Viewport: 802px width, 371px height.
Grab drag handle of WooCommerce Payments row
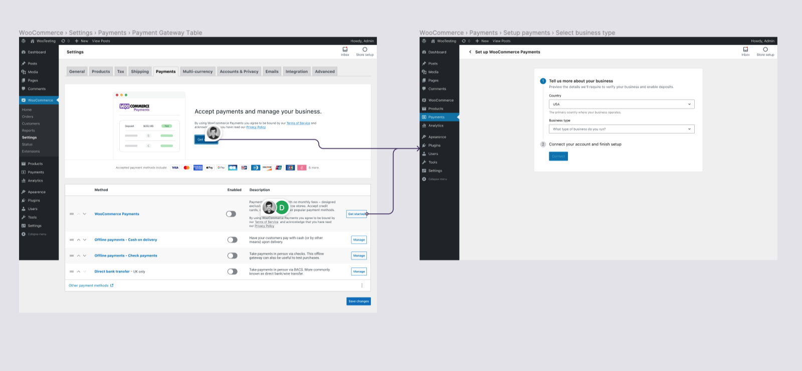tap(72, 214)
